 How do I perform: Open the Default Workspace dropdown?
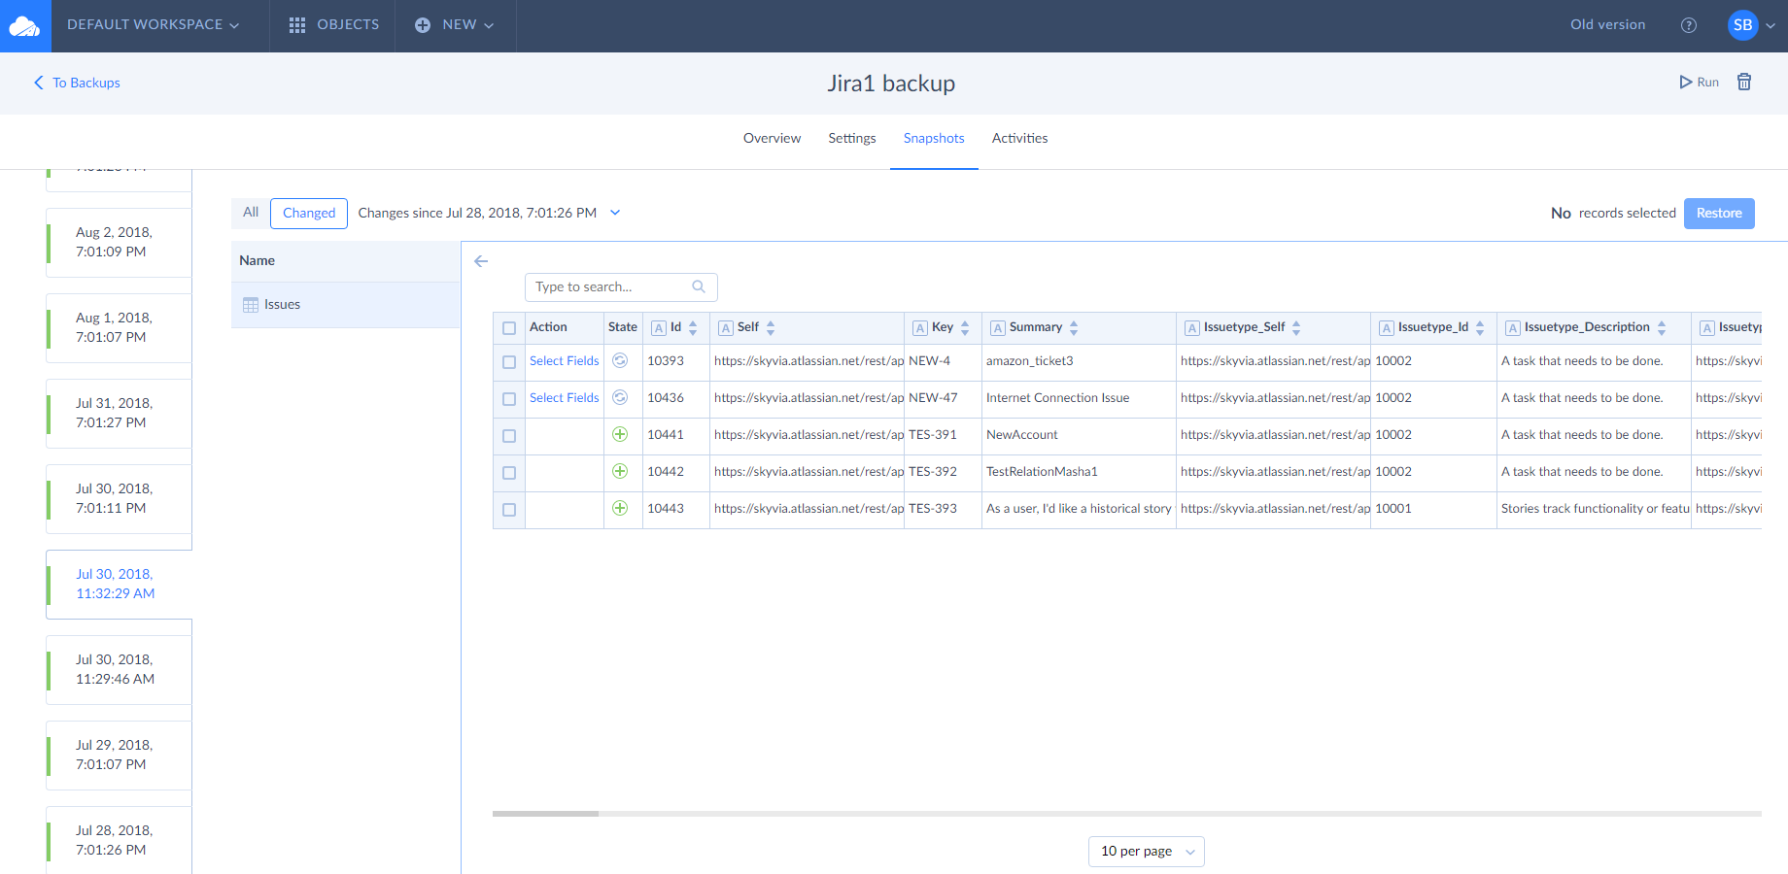click(x=153, y=25)
